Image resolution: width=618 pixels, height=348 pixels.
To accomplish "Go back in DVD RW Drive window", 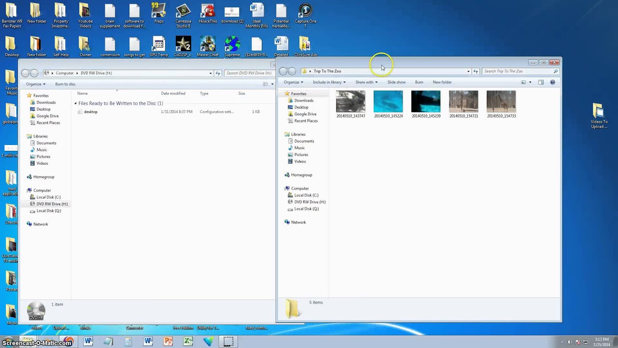I will pyautogui.click(x=25, y=73).
